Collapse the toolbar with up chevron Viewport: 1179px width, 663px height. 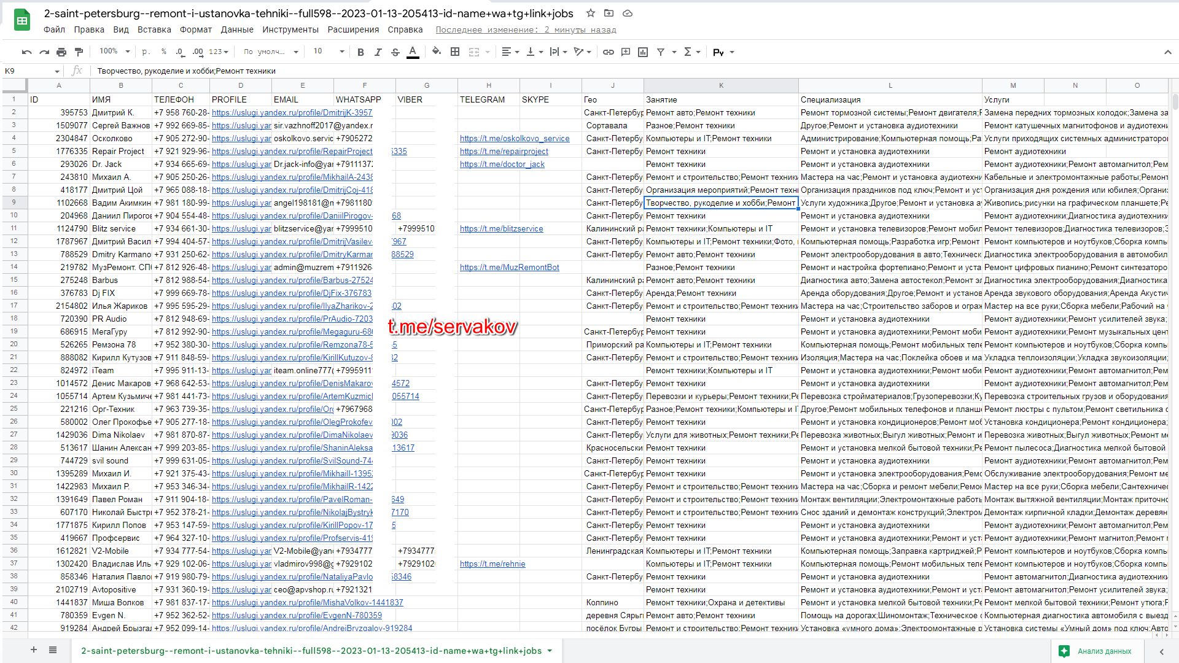(1167, 52)
